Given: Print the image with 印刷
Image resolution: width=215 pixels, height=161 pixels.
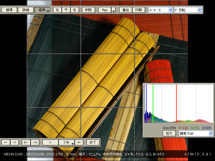Looking at the screenshot, I should 138,10.
